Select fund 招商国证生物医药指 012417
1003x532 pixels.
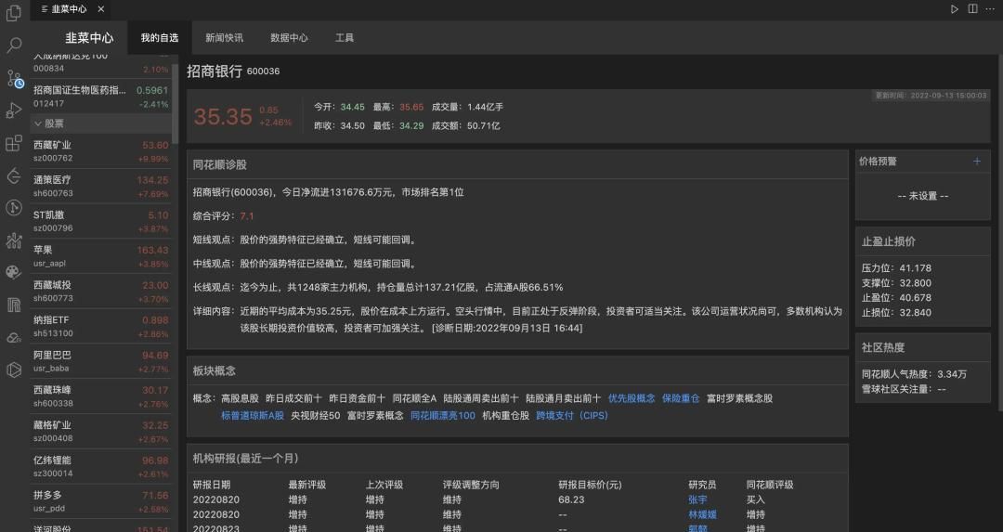[x=100, y=97]
